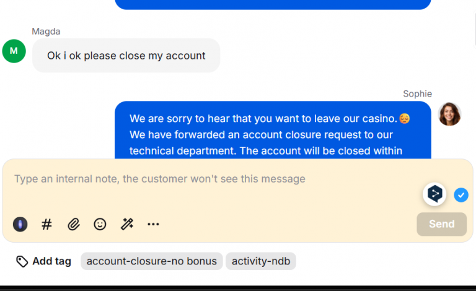Click Magda's green avatar
Screen dimensions: 476x291
point(14,51)
